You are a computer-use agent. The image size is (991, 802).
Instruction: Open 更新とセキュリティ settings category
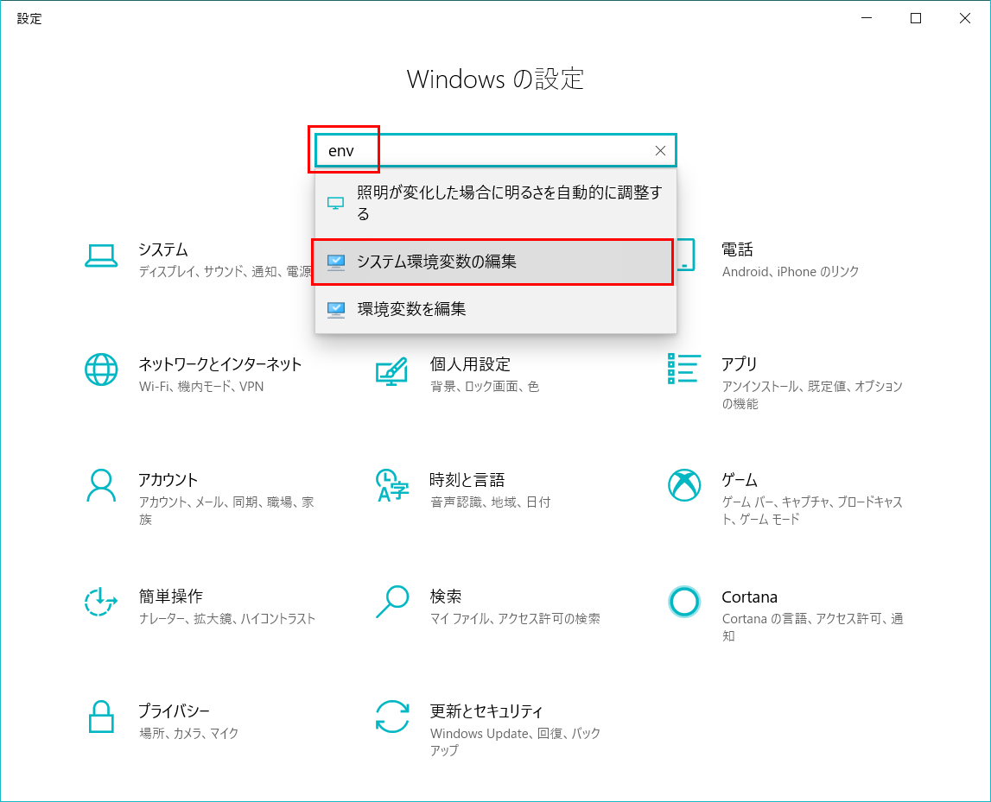click(486, 711)
